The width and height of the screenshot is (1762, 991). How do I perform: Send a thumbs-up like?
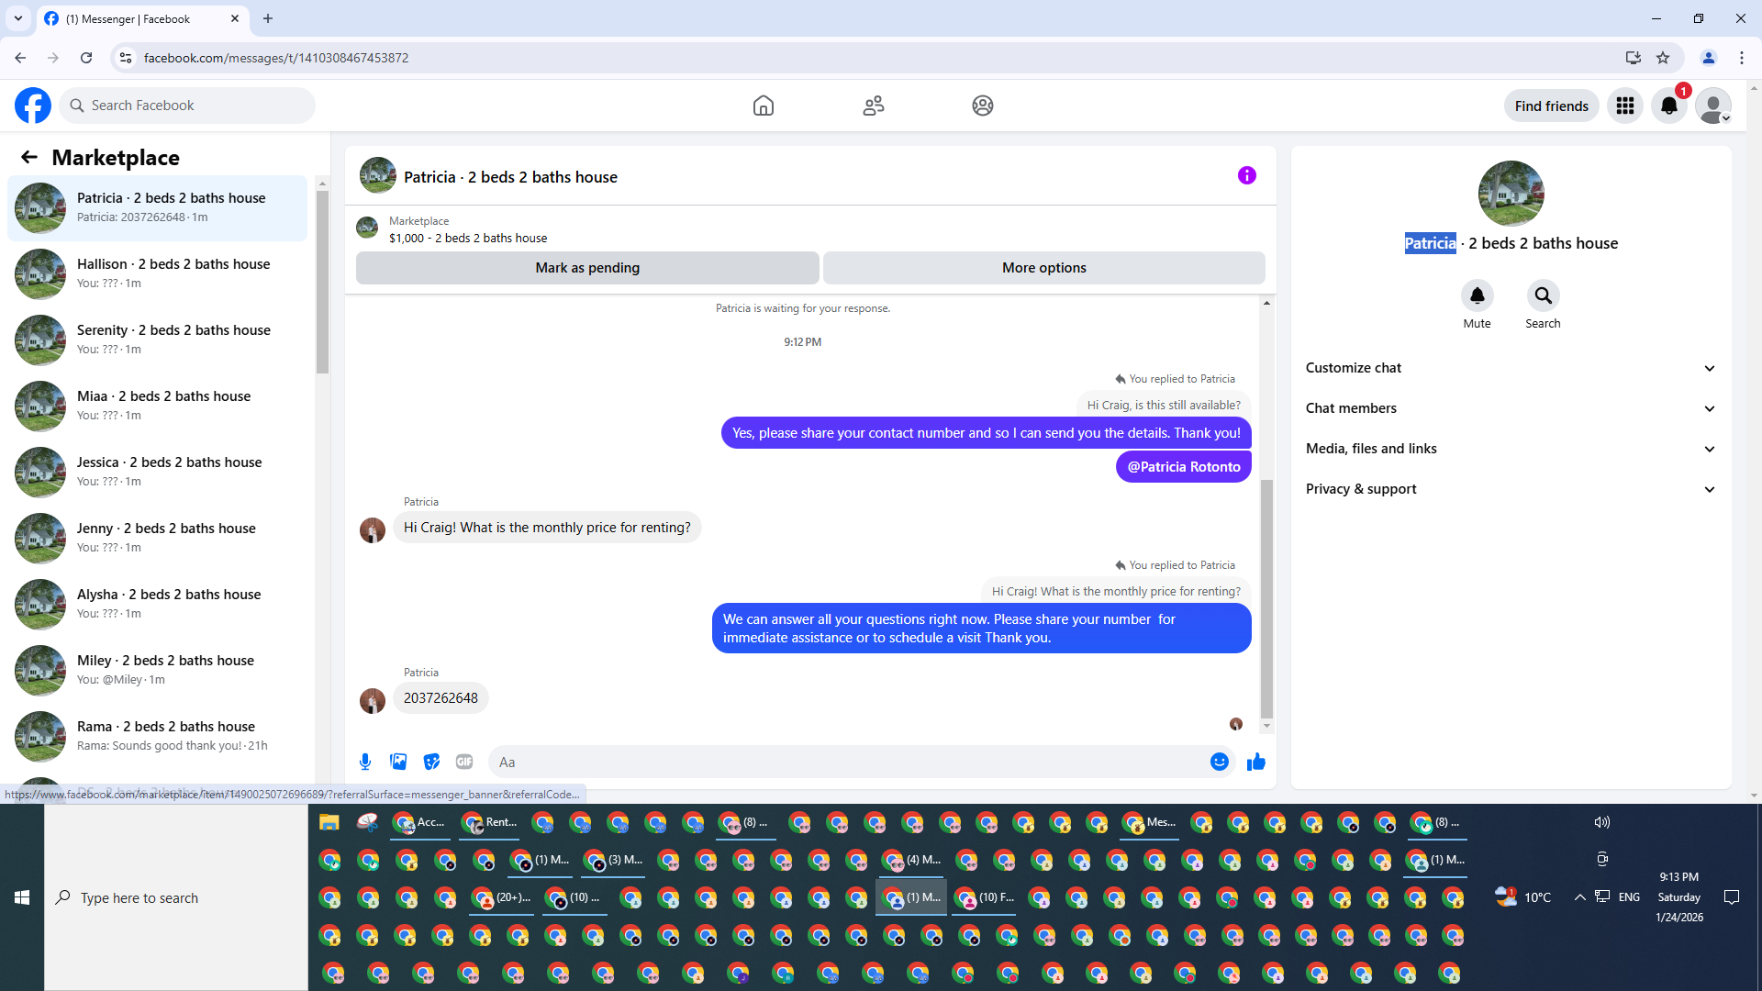click(1256, 762)
